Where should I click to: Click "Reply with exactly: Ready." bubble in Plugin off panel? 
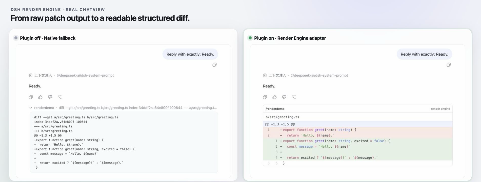coord(190,54)
